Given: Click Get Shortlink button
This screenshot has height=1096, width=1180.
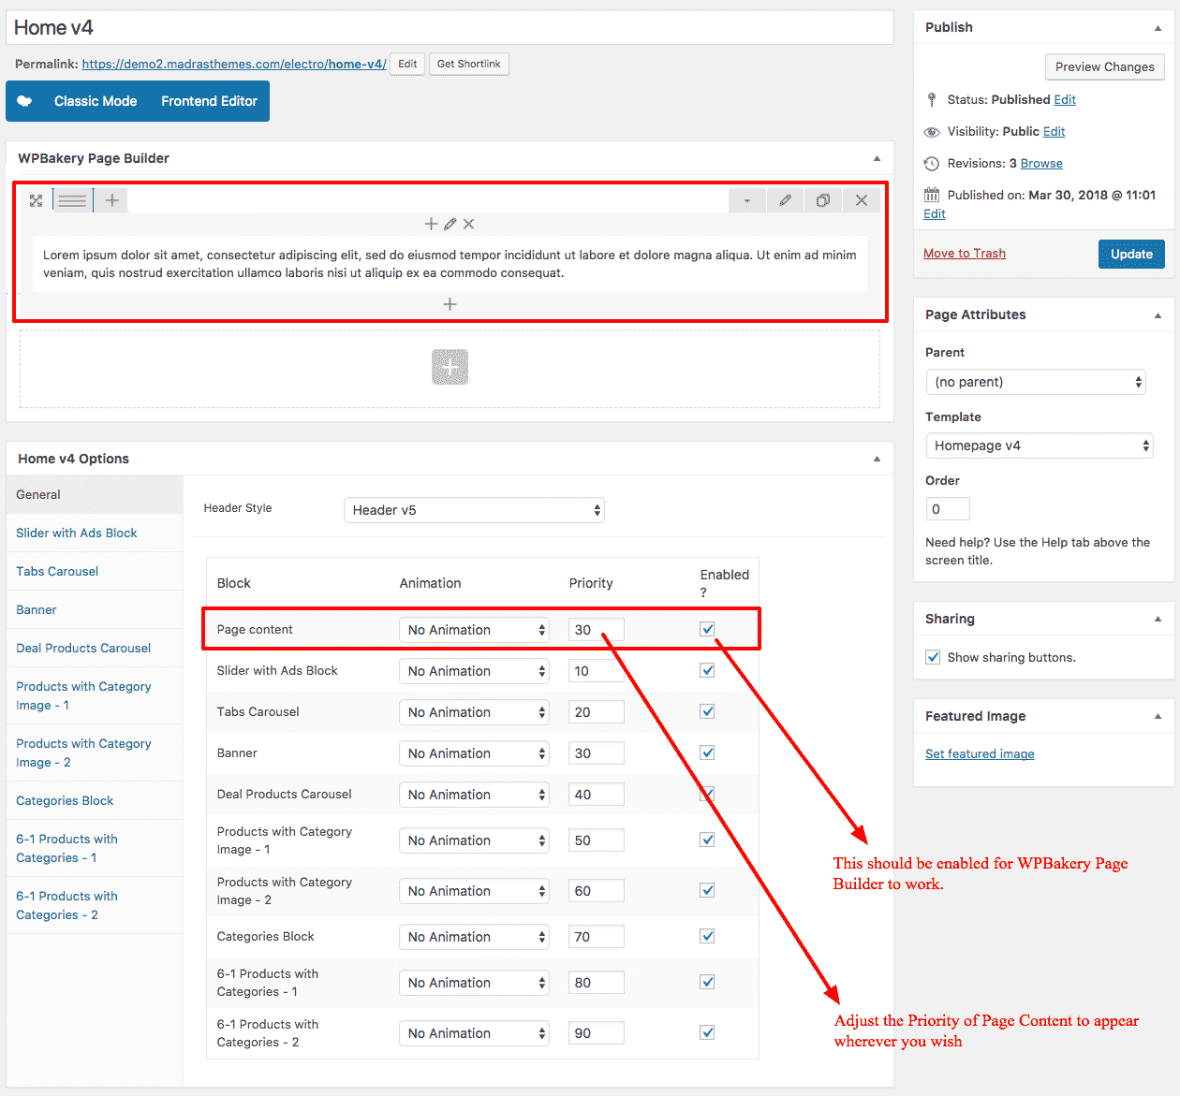Looking at the screenshot, I should (469, 64).
